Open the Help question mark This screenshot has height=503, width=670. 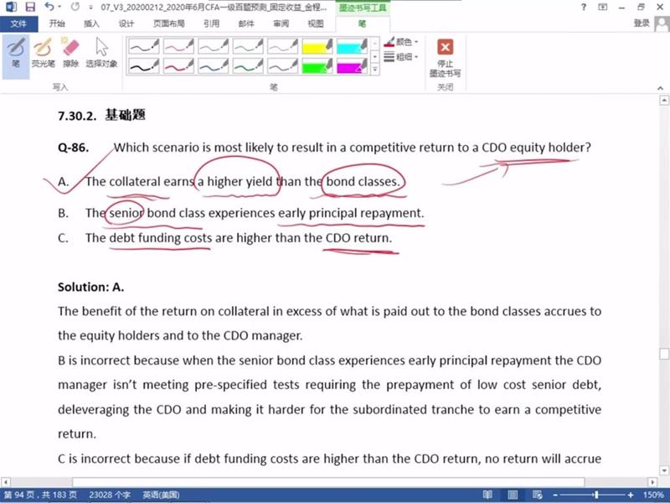coord(584,7)
